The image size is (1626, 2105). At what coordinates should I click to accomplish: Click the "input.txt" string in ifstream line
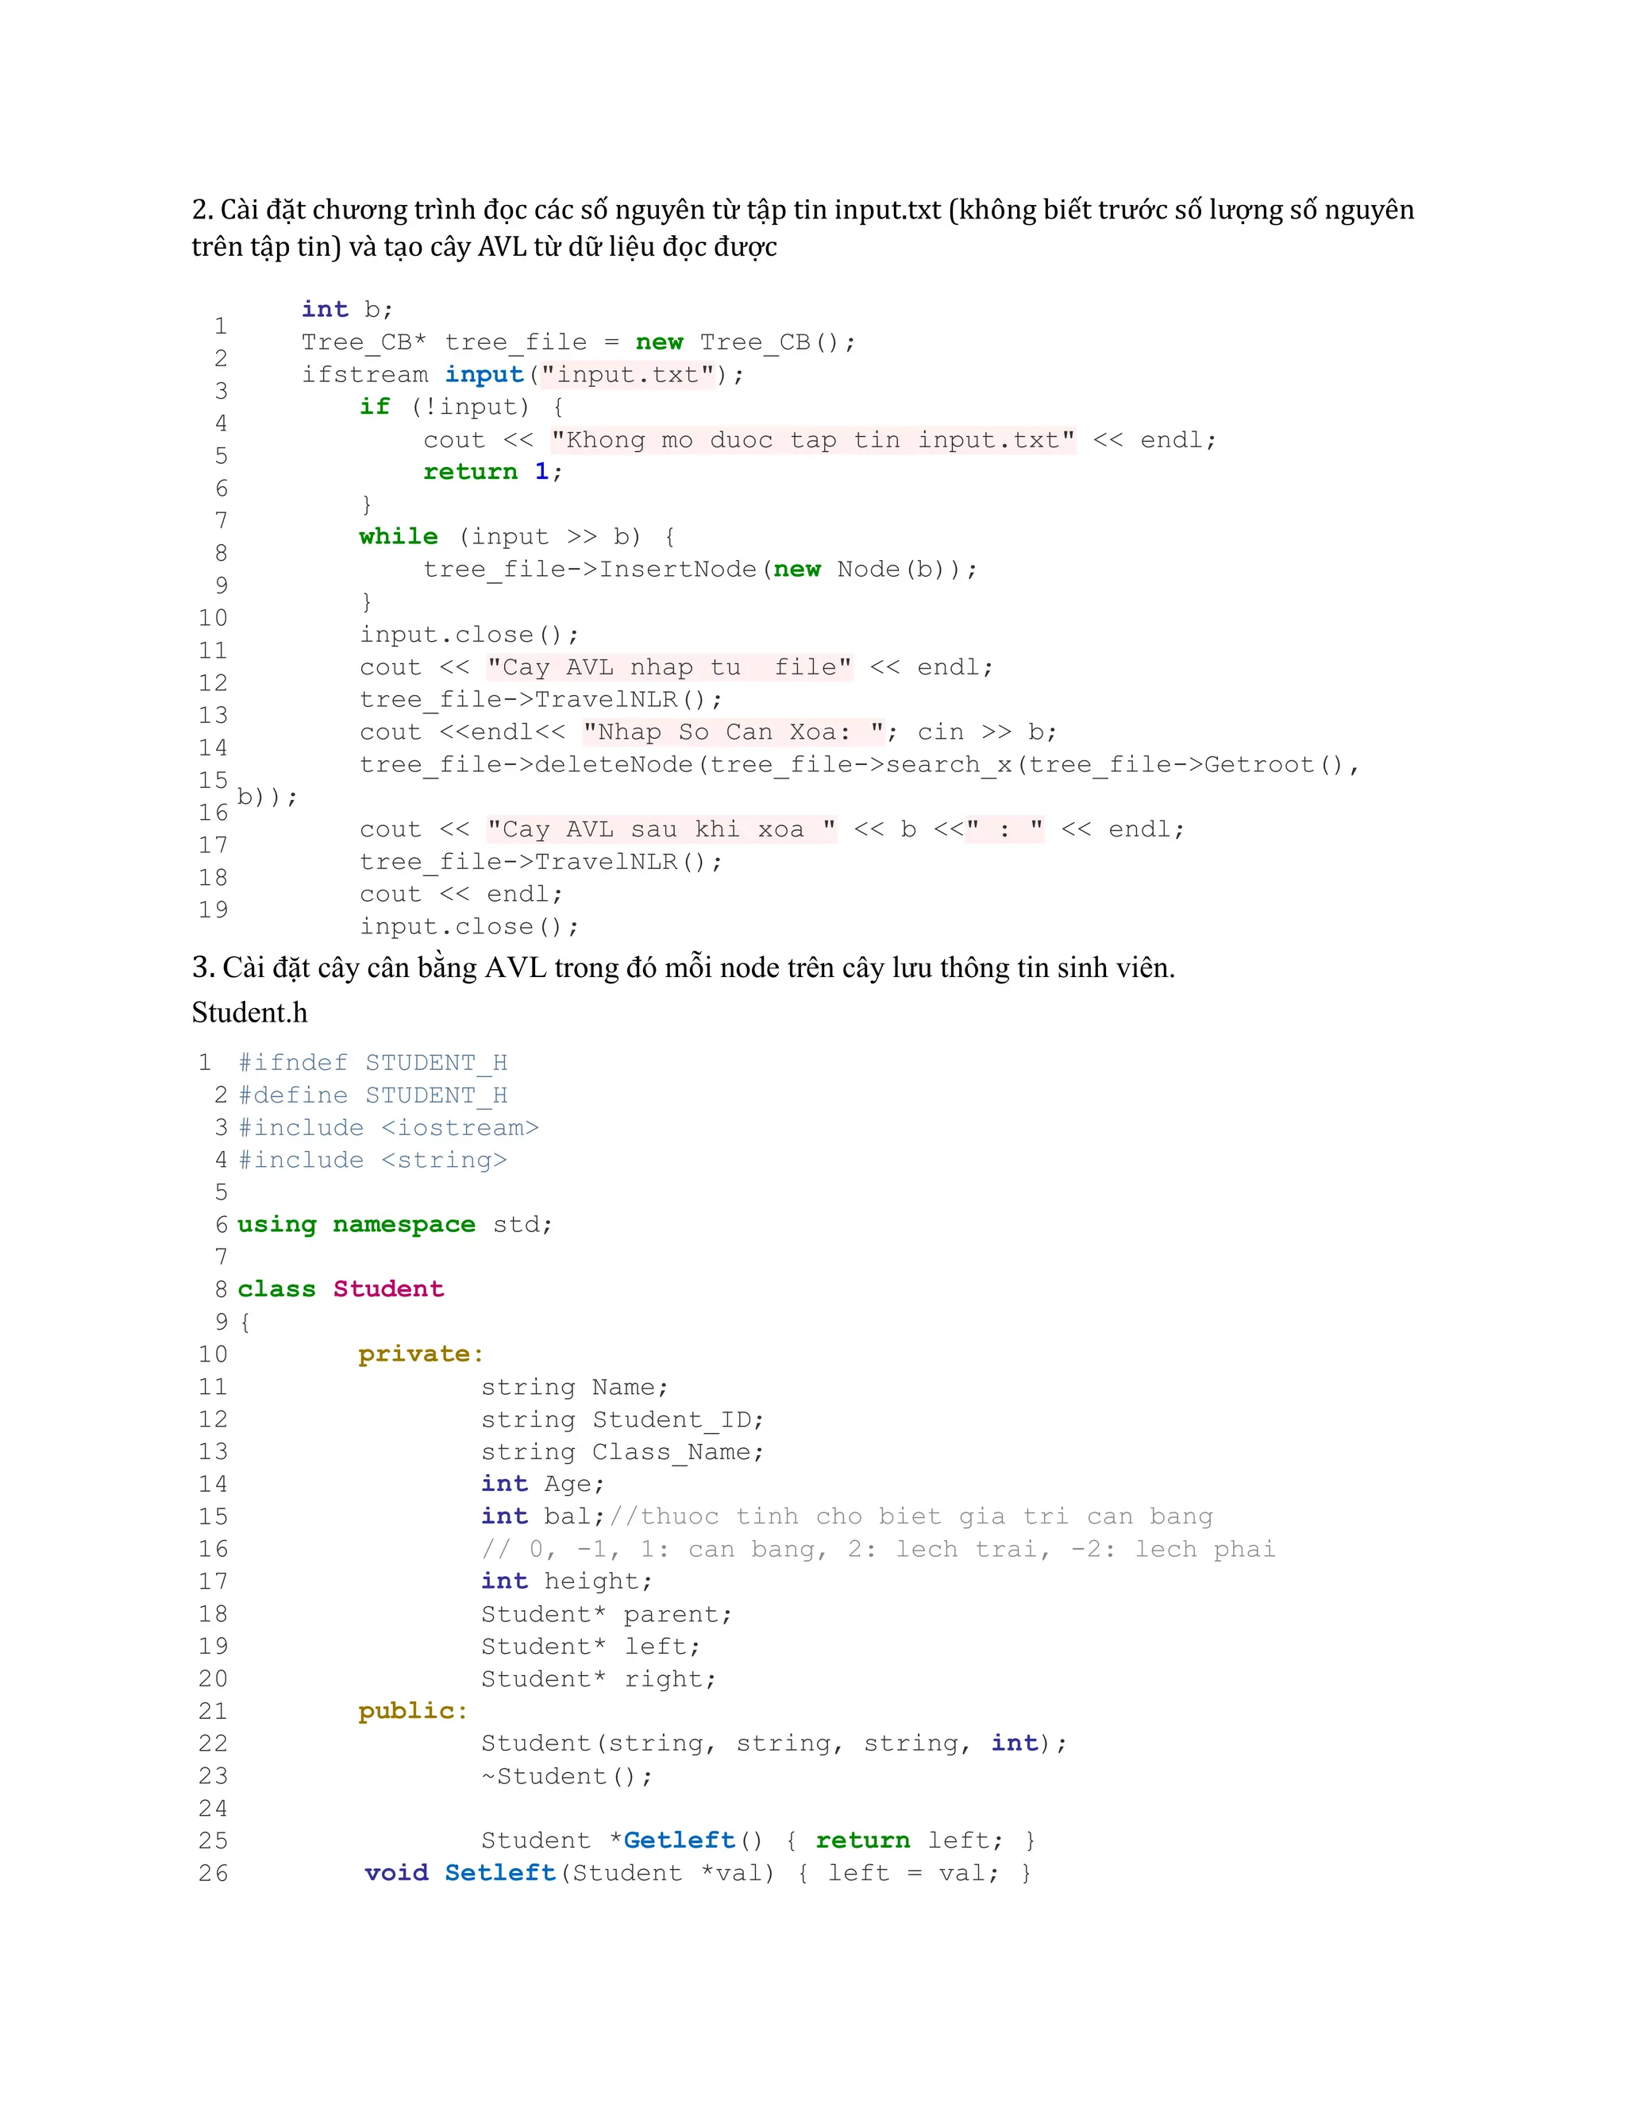626,374
